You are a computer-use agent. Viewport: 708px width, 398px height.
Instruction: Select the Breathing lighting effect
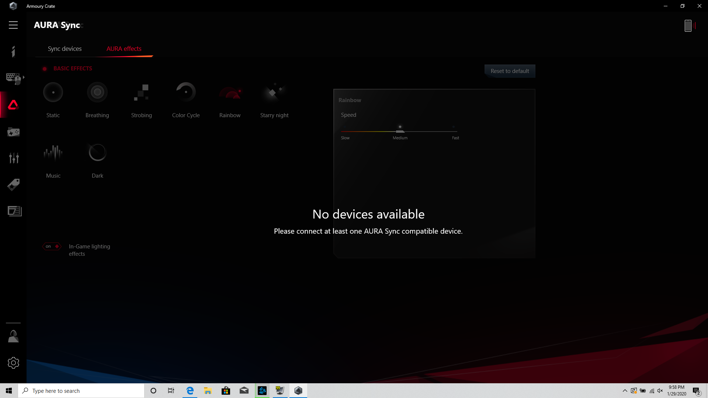tap(97, 100)
